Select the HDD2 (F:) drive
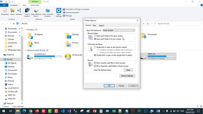This screenshot has height=114, width=203. (x=158, y=56)
